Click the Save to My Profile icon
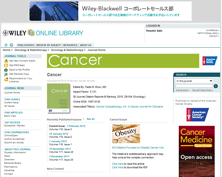 coord(6,69)
